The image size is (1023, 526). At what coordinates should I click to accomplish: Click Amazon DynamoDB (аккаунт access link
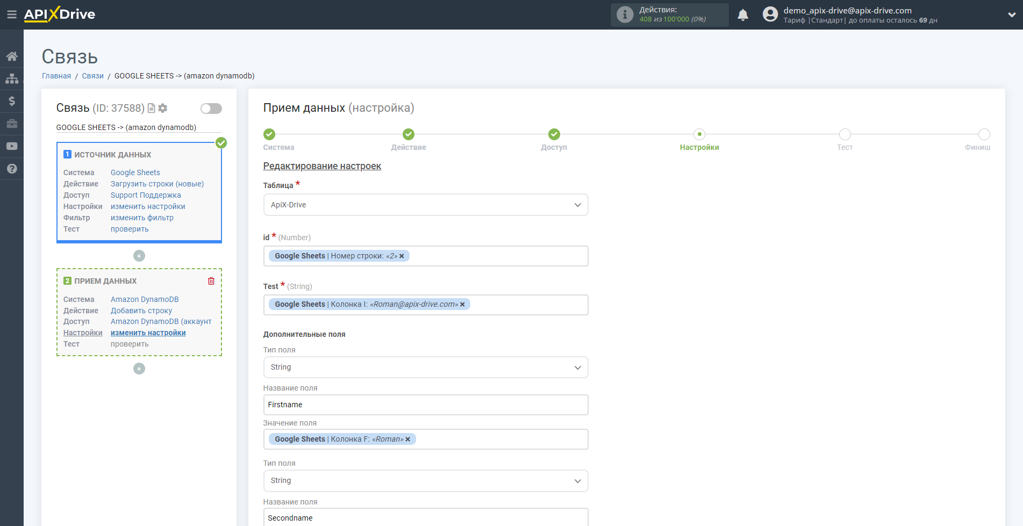pyautogui.click(x=161, y=321)
